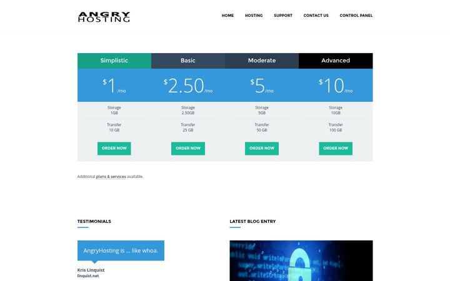Click the Transfer 100 GB text

pyautogui.click(x=336, y=127)
